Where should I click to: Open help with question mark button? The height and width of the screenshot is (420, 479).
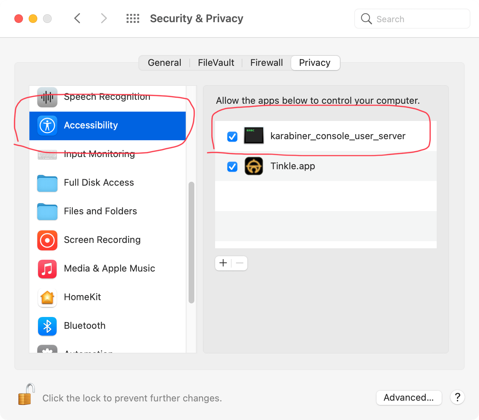pos(457,397)
